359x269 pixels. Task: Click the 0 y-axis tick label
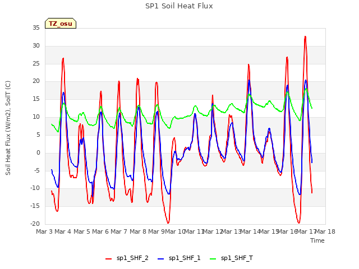[38, 153]
